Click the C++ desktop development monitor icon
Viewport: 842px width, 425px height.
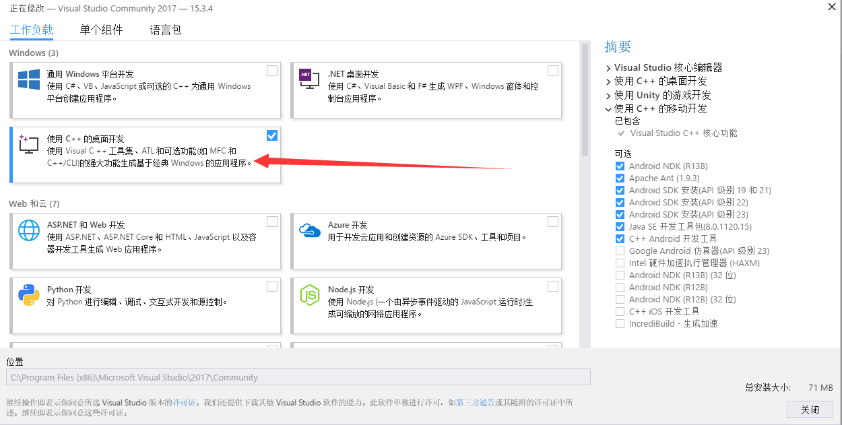29,144
